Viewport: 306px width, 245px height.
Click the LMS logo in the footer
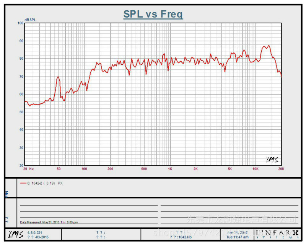[15, 234]
